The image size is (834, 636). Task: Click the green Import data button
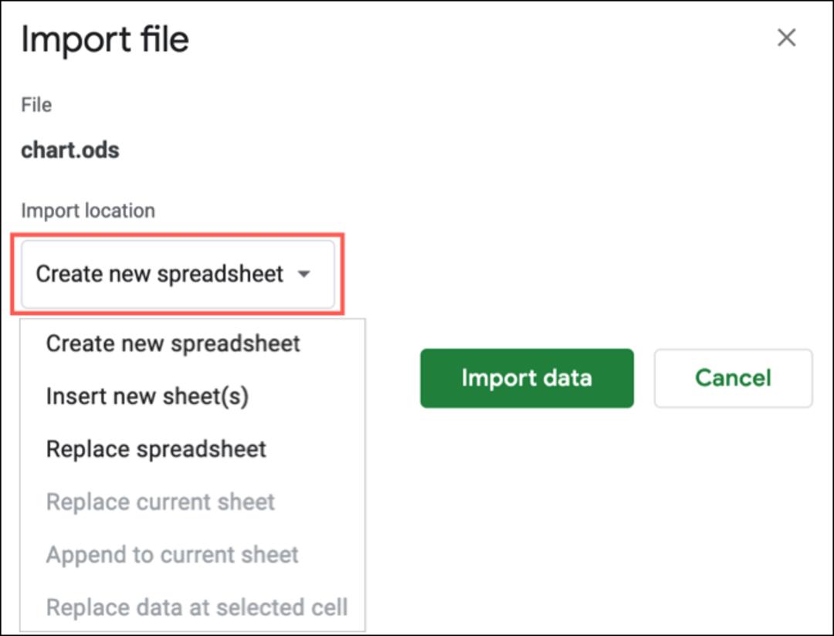[527, 378]
